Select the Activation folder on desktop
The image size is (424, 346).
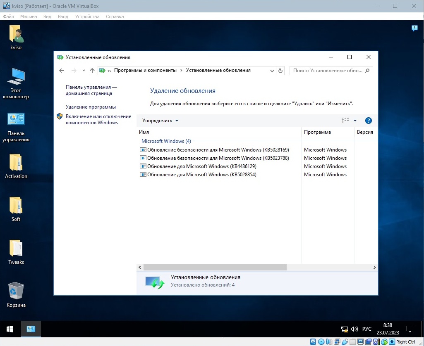[16, 166]
